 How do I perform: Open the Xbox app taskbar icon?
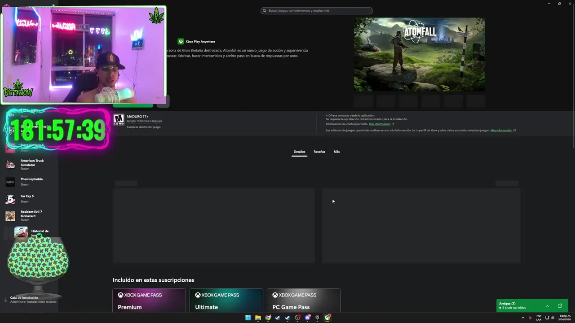pyautogui.click(x=327, y=318)
